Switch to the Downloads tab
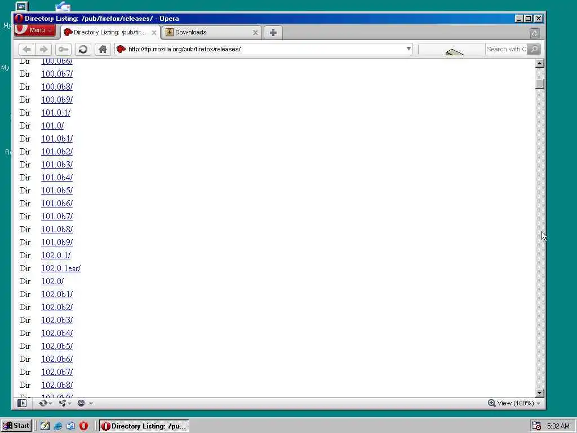 212,32
